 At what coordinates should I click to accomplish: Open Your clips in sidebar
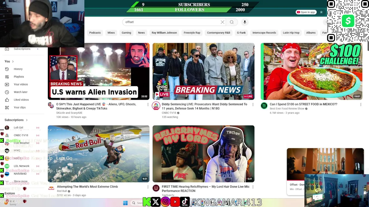20,107
